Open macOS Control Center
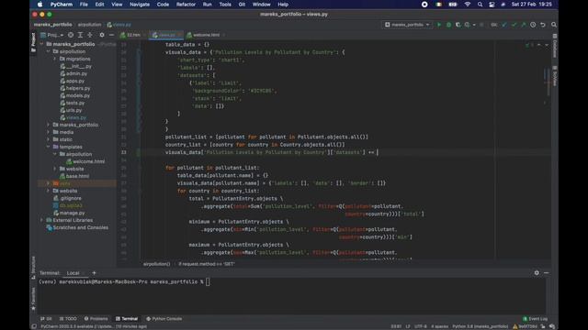Viewport: 588px width, 330px height. [x=492, y=5]
